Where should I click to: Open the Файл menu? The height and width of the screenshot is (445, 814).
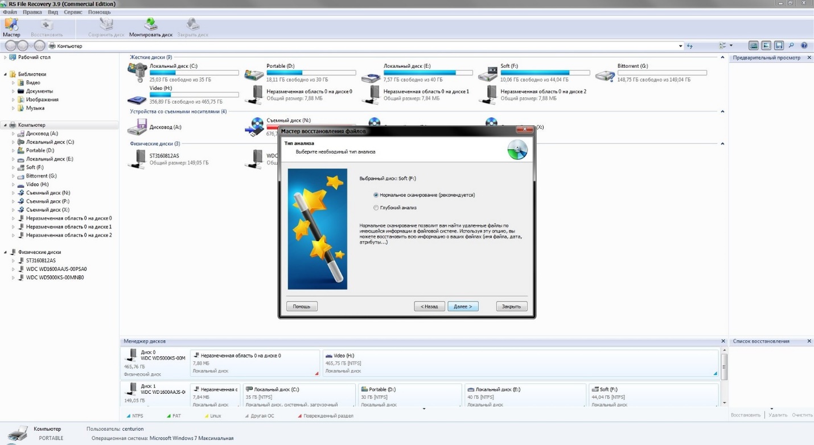(10, 12)
